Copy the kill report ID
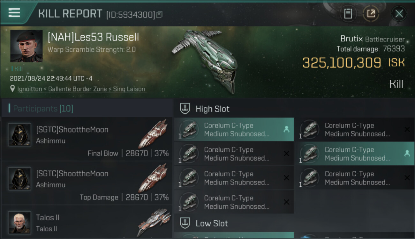 [x=159, y=14]
